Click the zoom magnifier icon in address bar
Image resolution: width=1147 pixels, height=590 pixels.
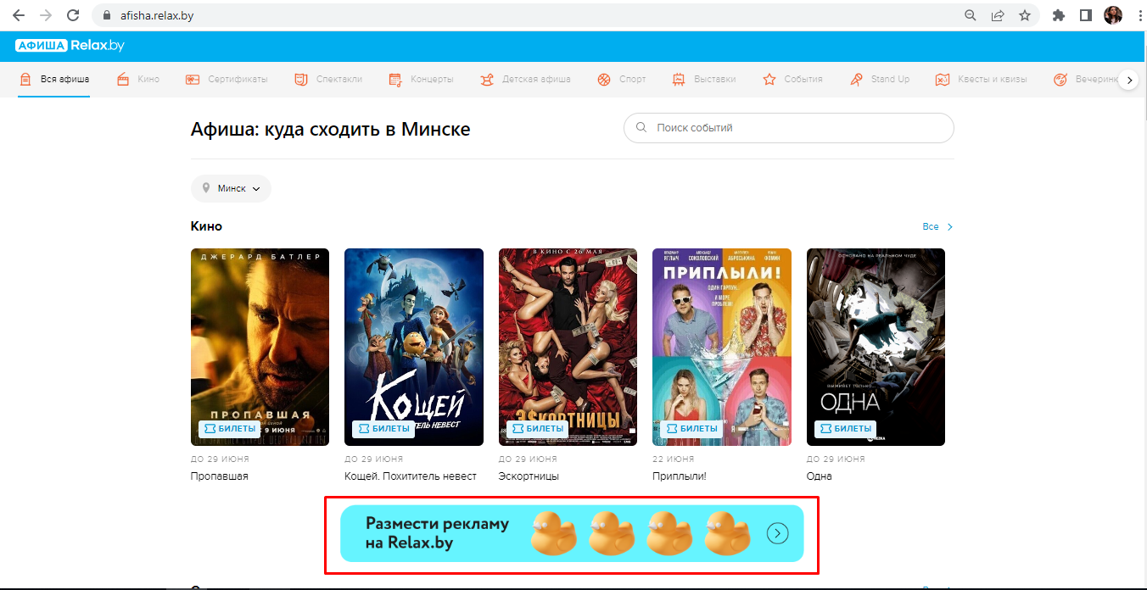point(971,15)
